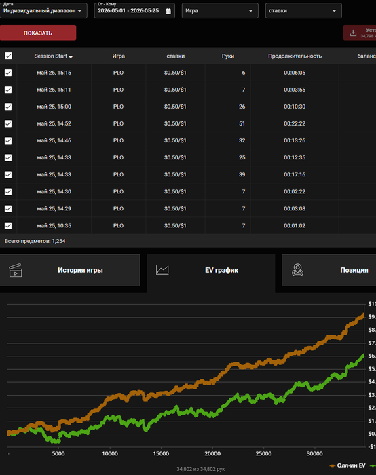Open the ставки filter dropdown
376x475 pixels.
coord(303,11)
